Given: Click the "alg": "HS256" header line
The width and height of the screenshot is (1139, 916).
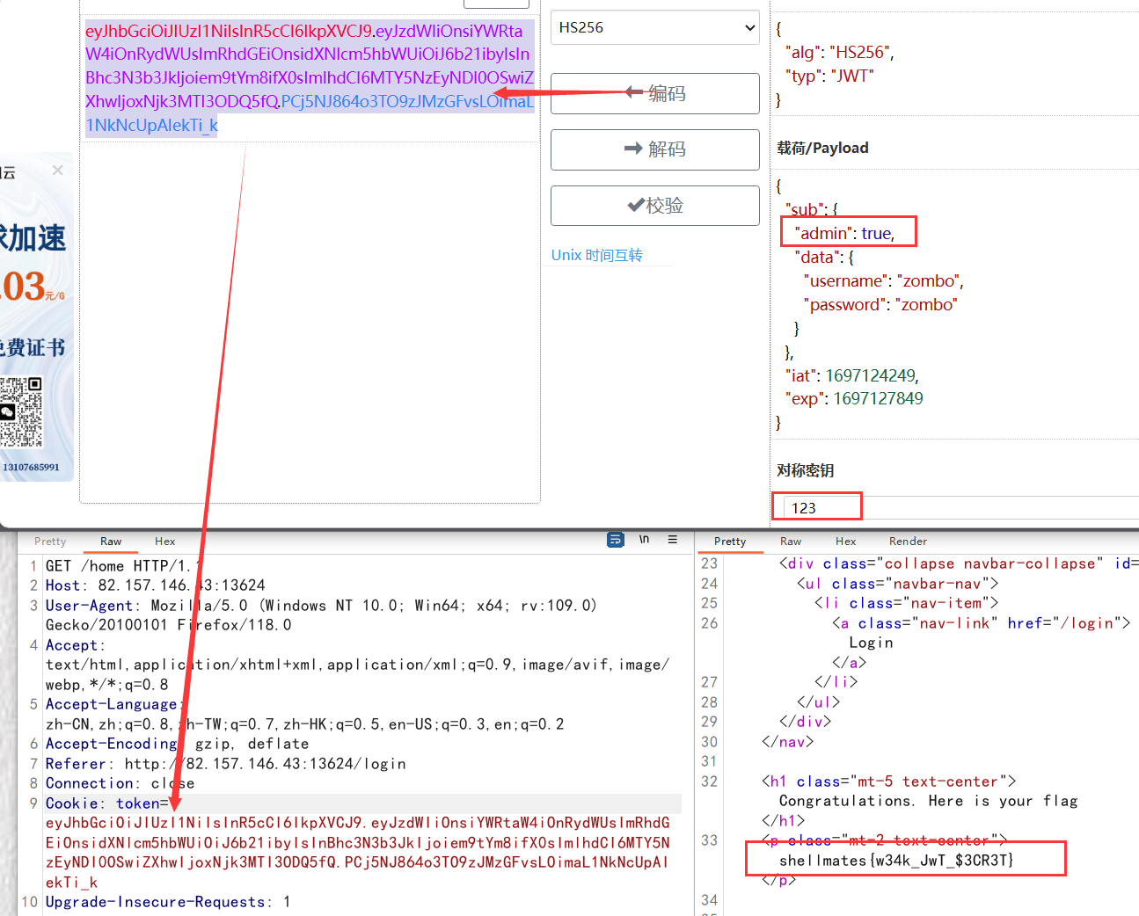Looking at the screenshot, I should [x=840, y=52].
